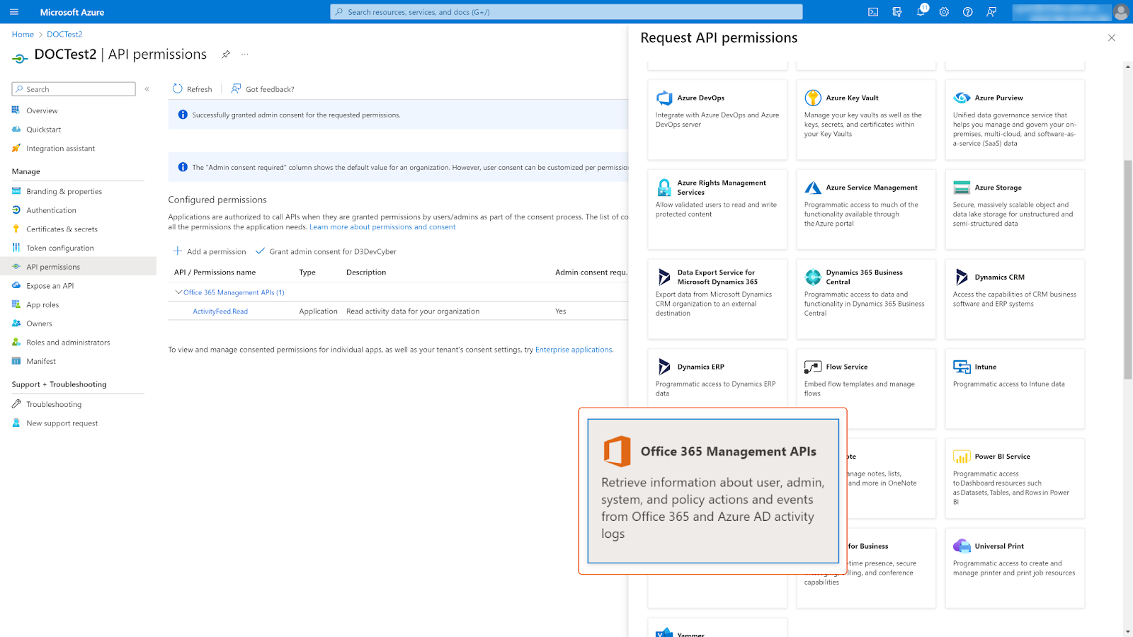Click the Request API permissions panel scrollbar
This screenshot has width=1133, height=637.
[1128, 270]
